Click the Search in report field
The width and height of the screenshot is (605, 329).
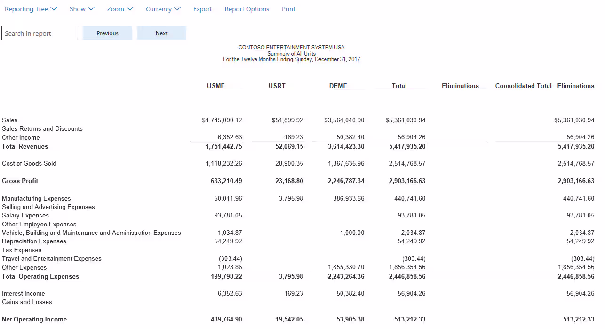coord(40,33)
